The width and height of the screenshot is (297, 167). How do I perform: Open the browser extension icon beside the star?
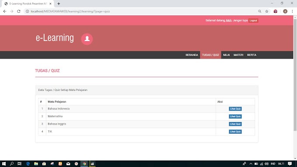click(x=276, y=11)
